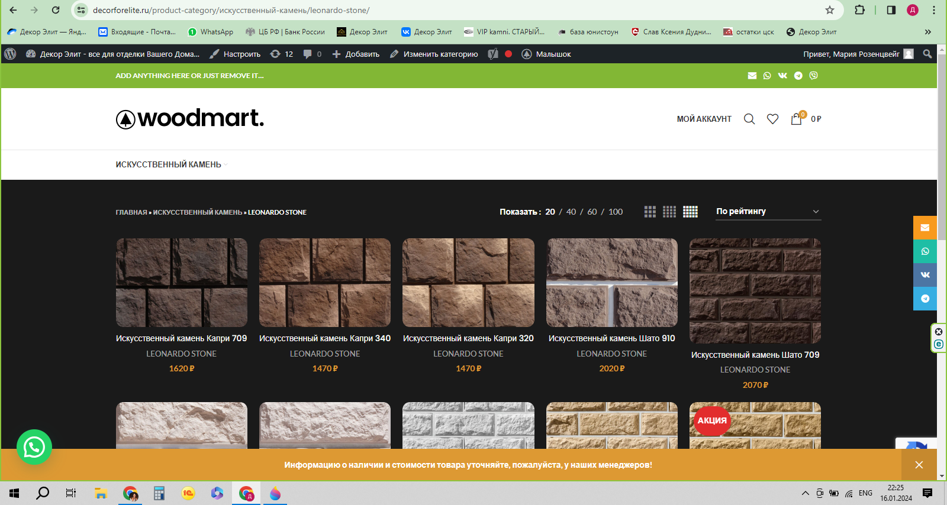
Task: Click the Telegram icon in green top bar
Action: point(798,76)
